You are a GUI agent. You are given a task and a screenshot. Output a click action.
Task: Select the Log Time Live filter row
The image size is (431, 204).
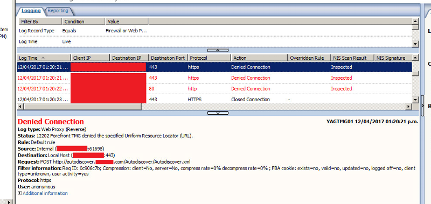pyautogui.click(x=215, y=42)
